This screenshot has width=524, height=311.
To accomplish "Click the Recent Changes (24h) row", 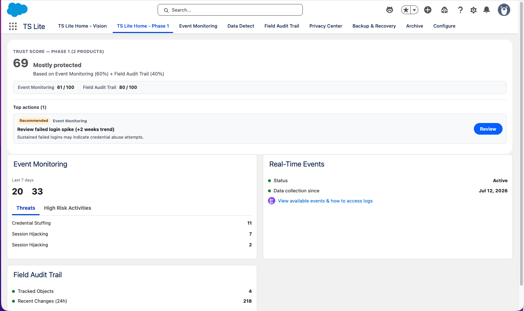I will pyautogui.click(x=132, y=301).
